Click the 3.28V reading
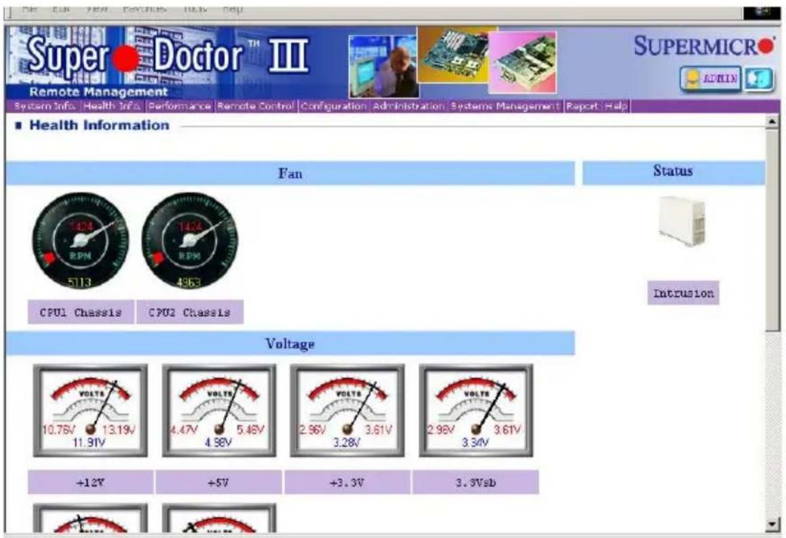This screenshot has width=786, height=538. pyautogui.click(x=347, y=443)
